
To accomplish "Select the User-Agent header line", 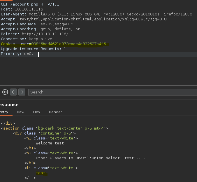I will pos(96,14).
